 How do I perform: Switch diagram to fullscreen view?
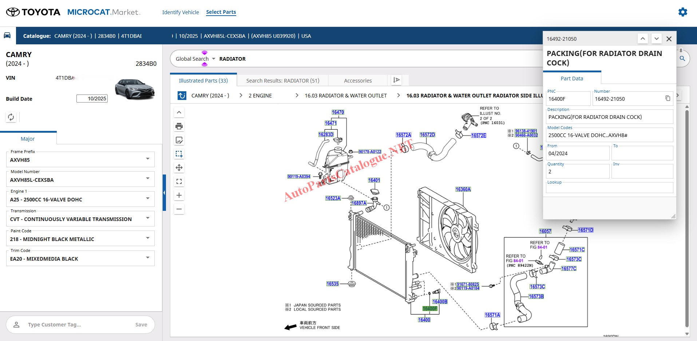pos(179,181)
